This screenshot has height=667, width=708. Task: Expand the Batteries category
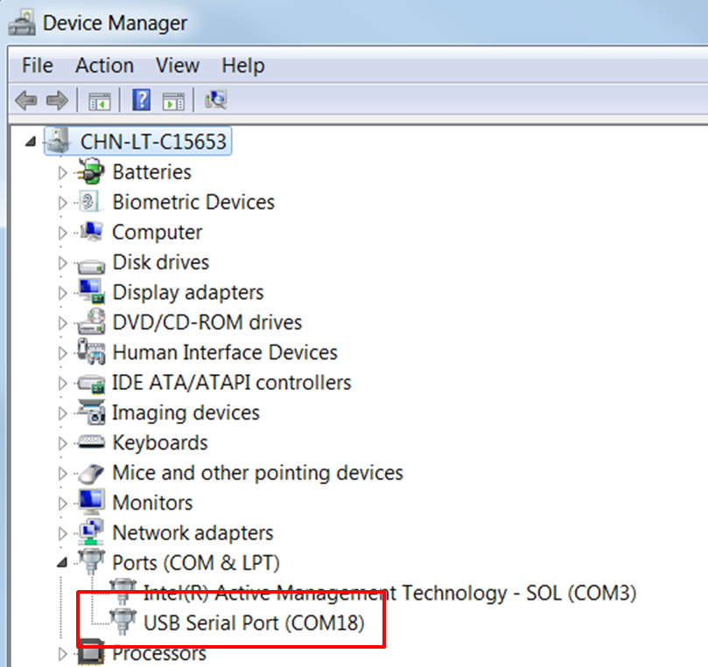coord(61,171)
